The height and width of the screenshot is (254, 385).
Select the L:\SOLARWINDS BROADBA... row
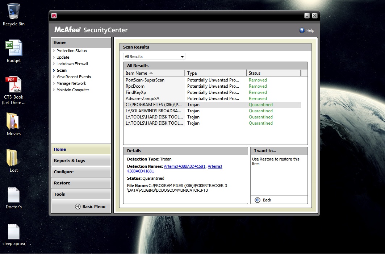click(x=212, y=111)
